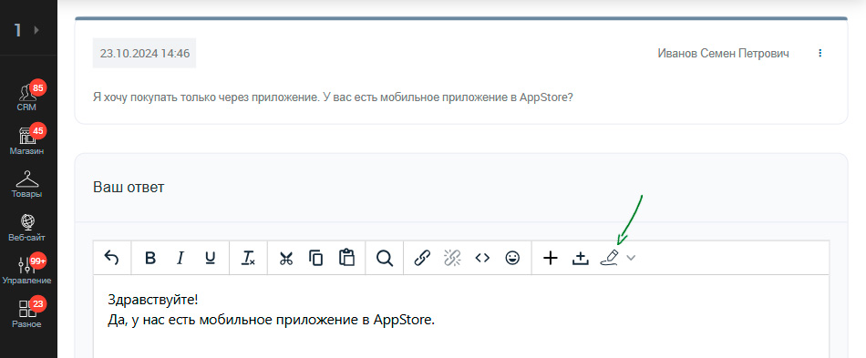The width and height of the screenshot is (866, 358).
Task: Cut the selected text with scissors icon
Action: [x=285, y=258]
